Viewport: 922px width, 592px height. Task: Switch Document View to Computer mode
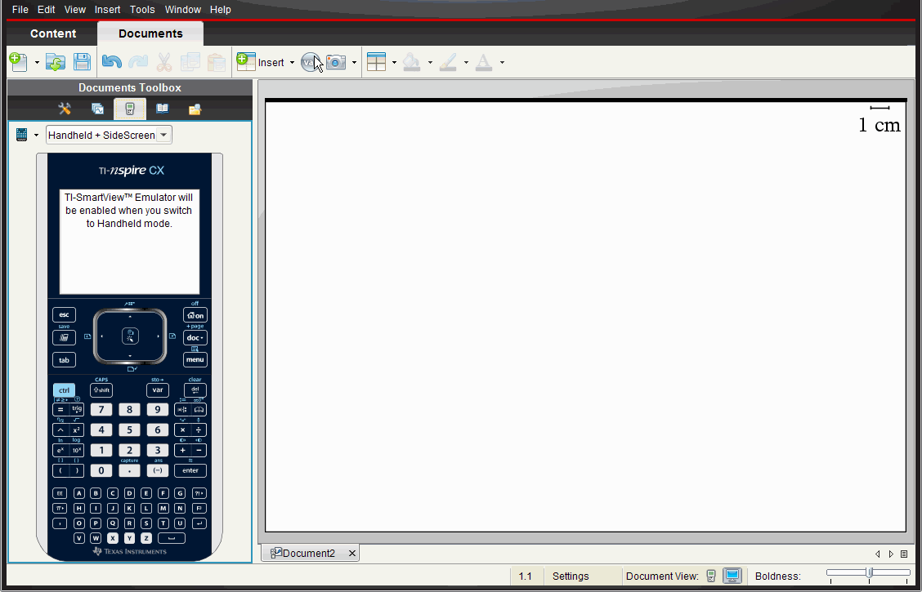(x=732, y=576)
